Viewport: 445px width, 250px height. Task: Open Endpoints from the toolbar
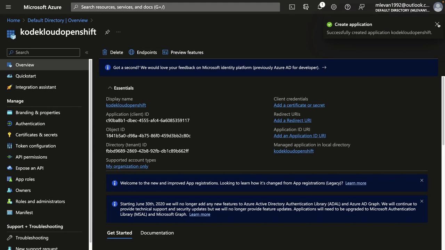click(x=143, y=52)
